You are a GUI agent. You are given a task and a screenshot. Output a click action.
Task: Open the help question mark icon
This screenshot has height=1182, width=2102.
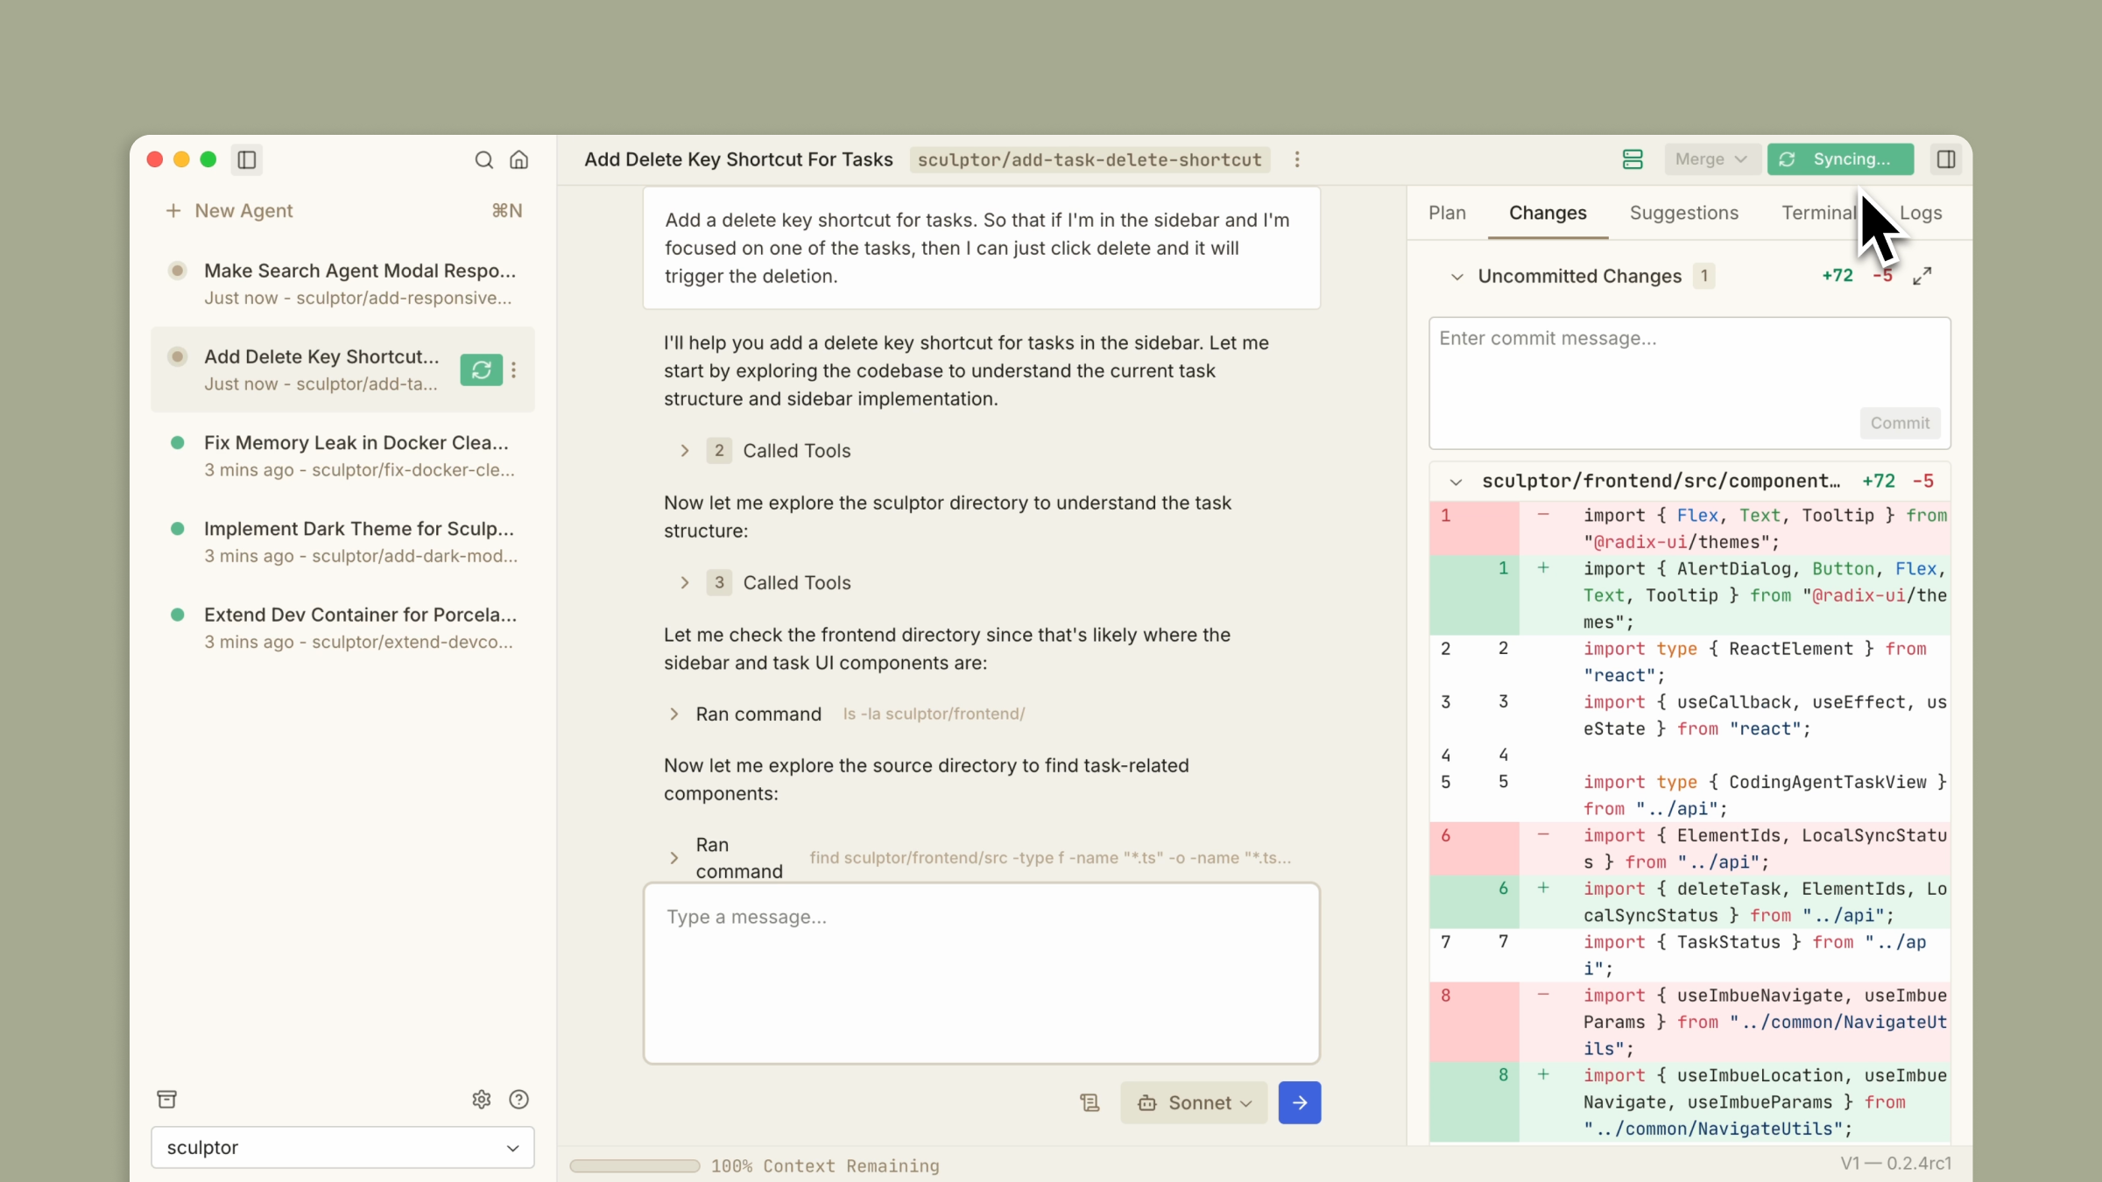coord(518,1099)
